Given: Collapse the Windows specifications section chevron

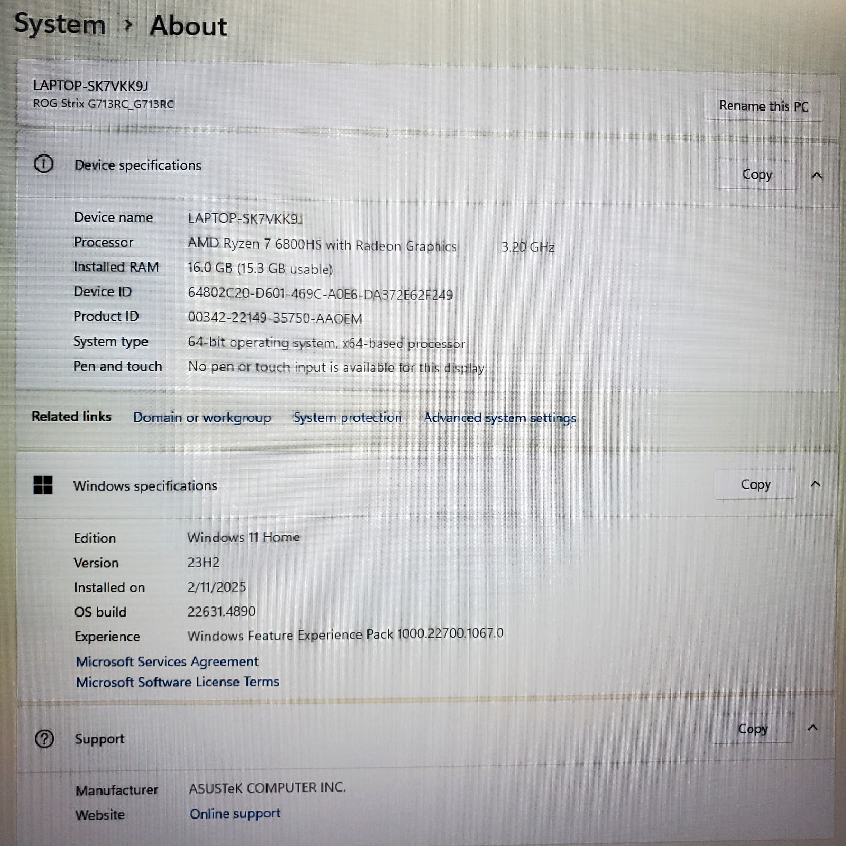Looking at the screenshot, I should 815,484.
